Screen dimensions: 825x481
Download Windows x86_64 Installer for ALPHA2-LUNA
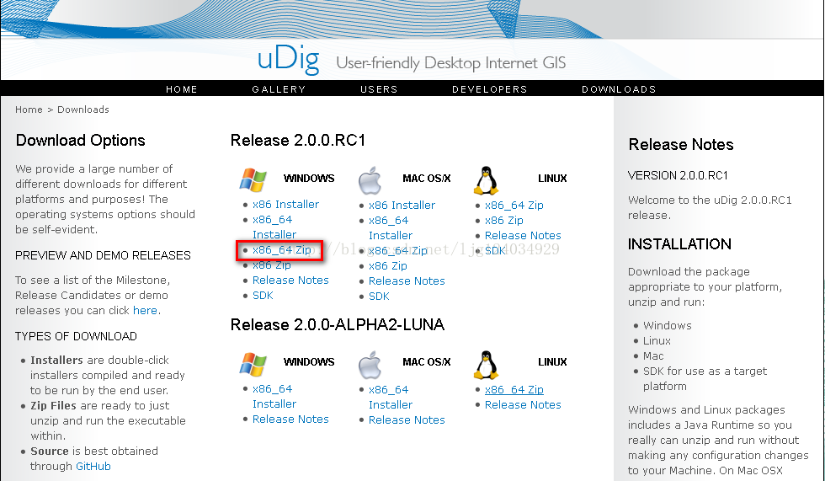[x=274, y=396]
